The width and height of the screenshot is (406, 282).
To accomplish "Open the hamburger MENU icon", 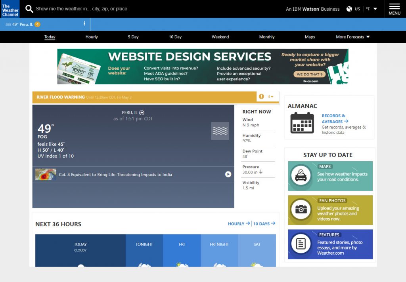I will click(394, 9).
